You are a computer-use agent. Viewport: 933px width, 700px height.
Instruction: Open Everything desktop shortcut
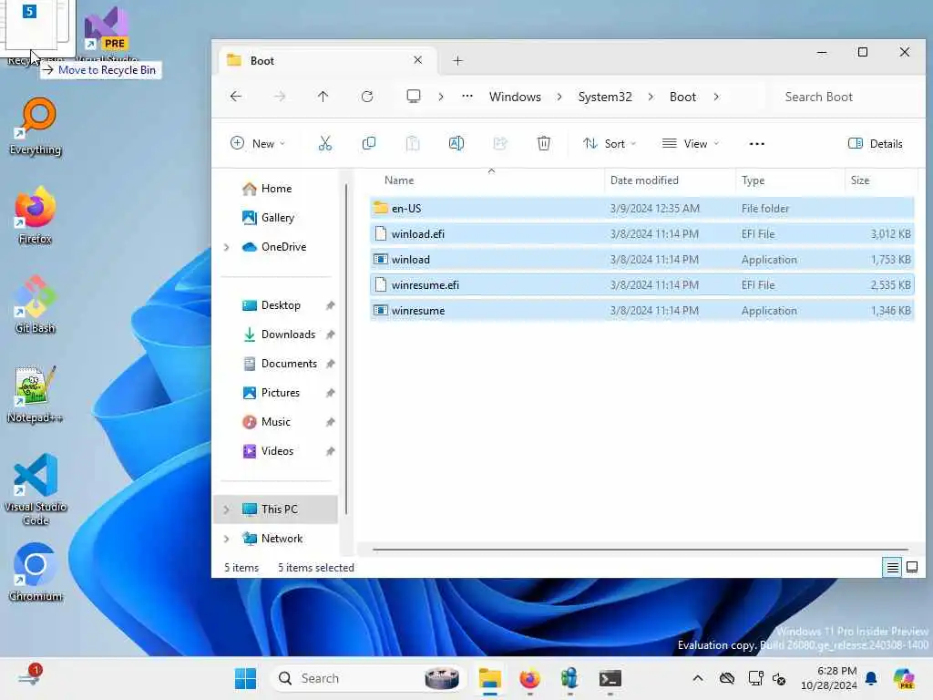click(36, 127)
